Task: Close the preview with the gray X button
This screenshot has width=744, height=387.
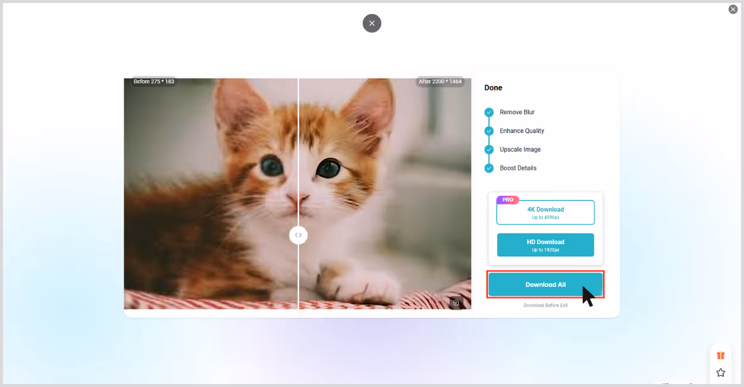Action: tap(372, 23)
